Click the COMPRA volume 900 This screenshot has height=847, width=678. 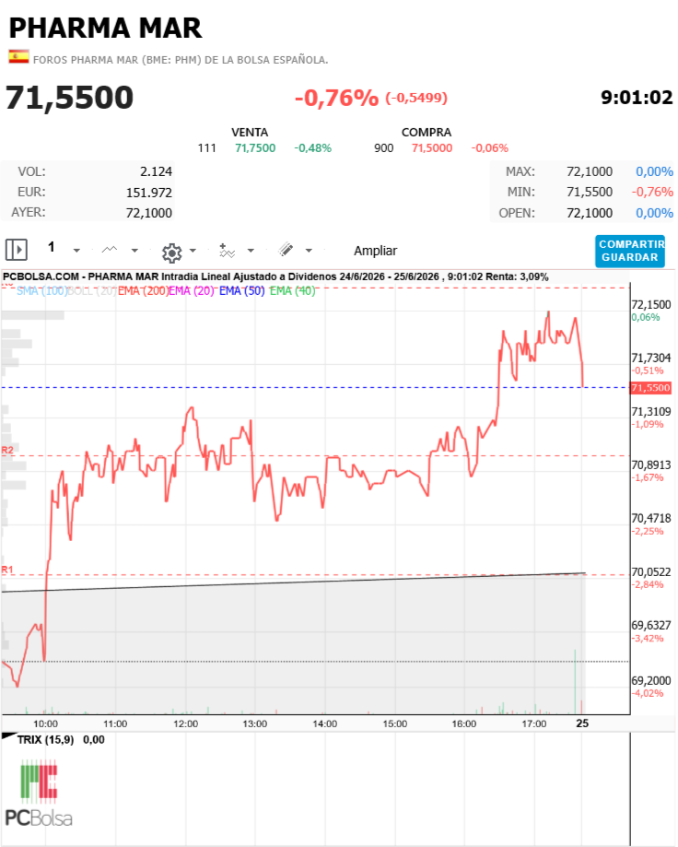[x=384, y=148]
